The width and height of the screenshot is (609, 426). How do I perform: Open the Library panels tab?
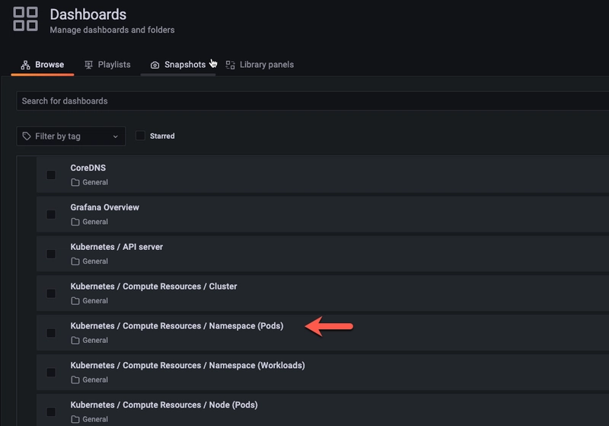(x=266, y=65)
